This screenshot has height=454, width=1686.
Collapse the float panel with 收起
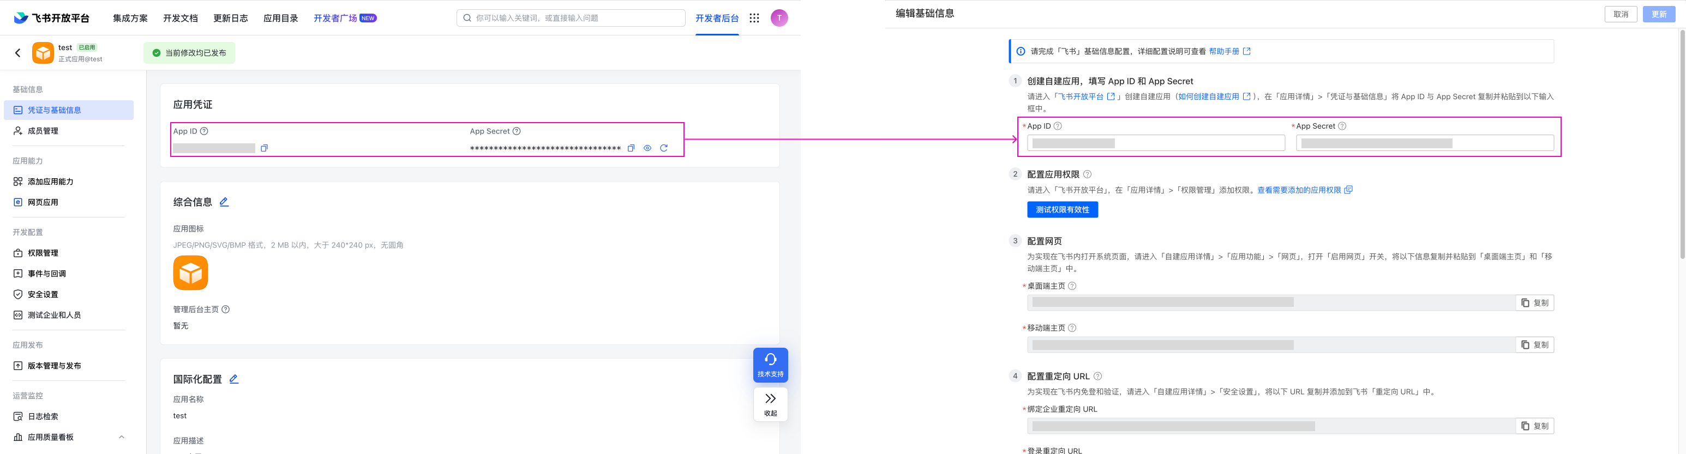click(x=770, y=404)
